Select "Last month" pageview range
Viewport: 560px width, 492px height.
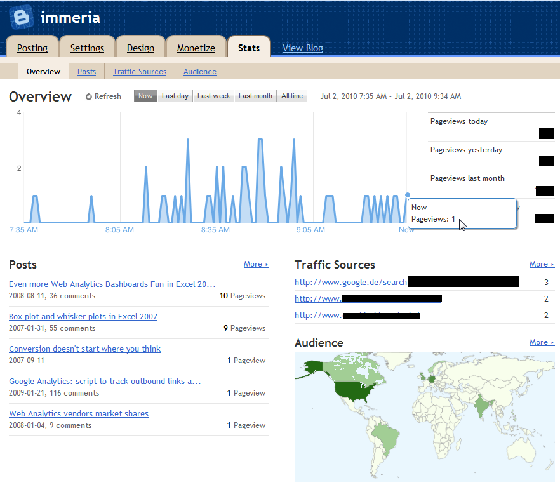(255, 96)
